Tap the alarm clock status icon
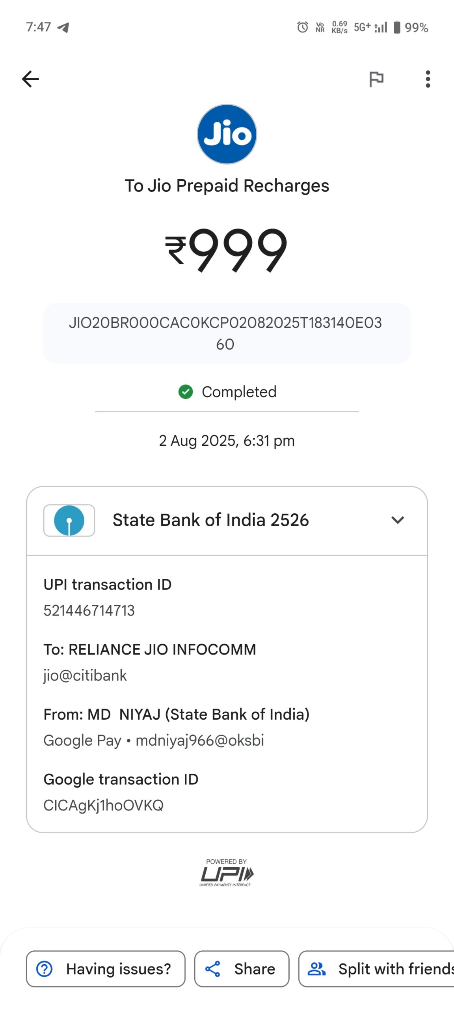This screenshot has width=454, height=1010. tap(303, 27)
